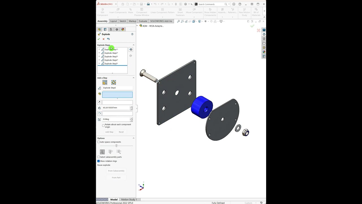
Task: Cancel the explode with red X
Action: (104, 39)
